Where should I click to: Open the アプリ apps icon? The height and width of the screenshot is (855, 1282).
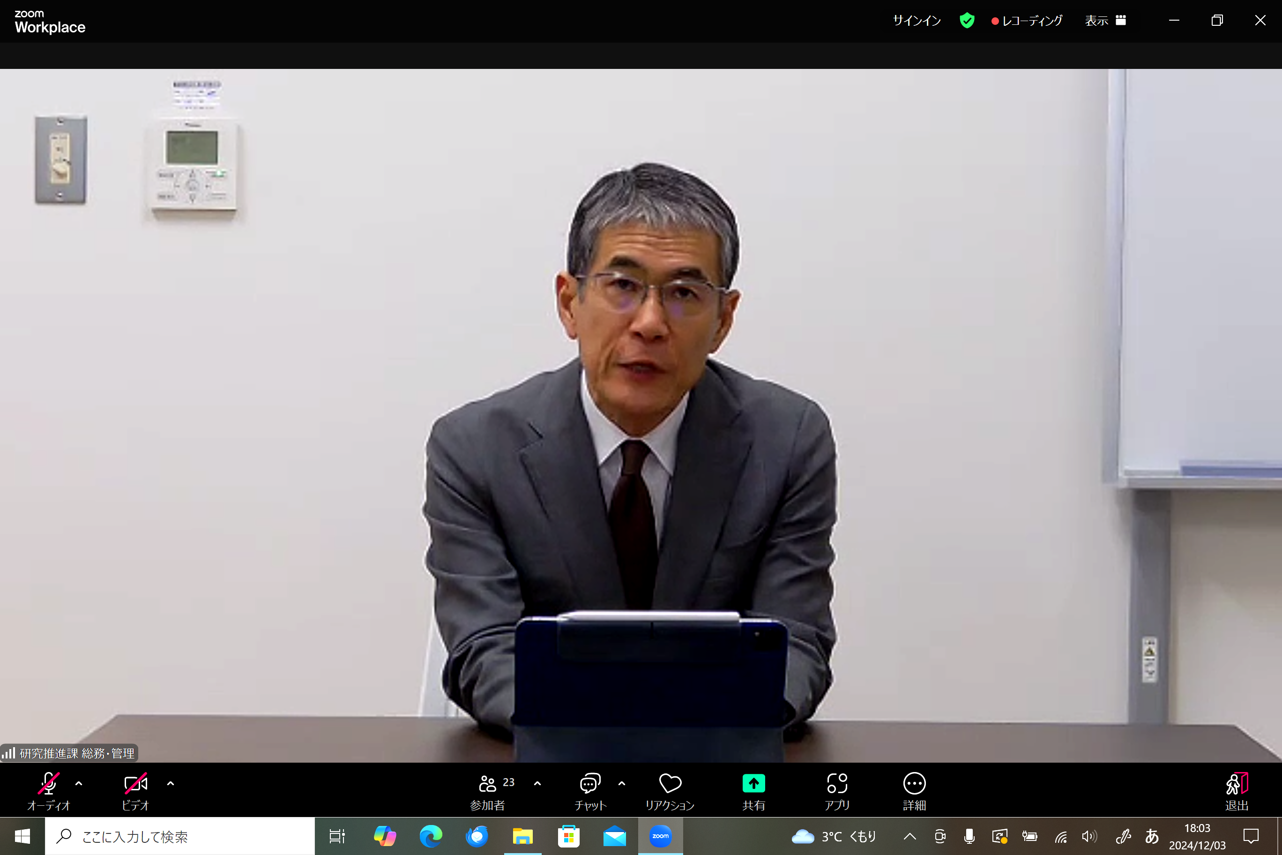pos(837,784)
